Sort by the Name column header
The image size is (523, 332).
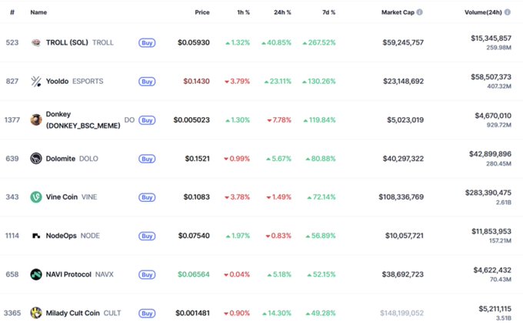(38, 12)
